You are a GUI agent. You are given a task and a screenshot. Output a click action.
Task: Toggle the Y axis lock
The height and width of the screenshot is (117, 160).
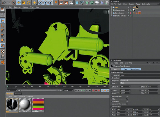45,3
